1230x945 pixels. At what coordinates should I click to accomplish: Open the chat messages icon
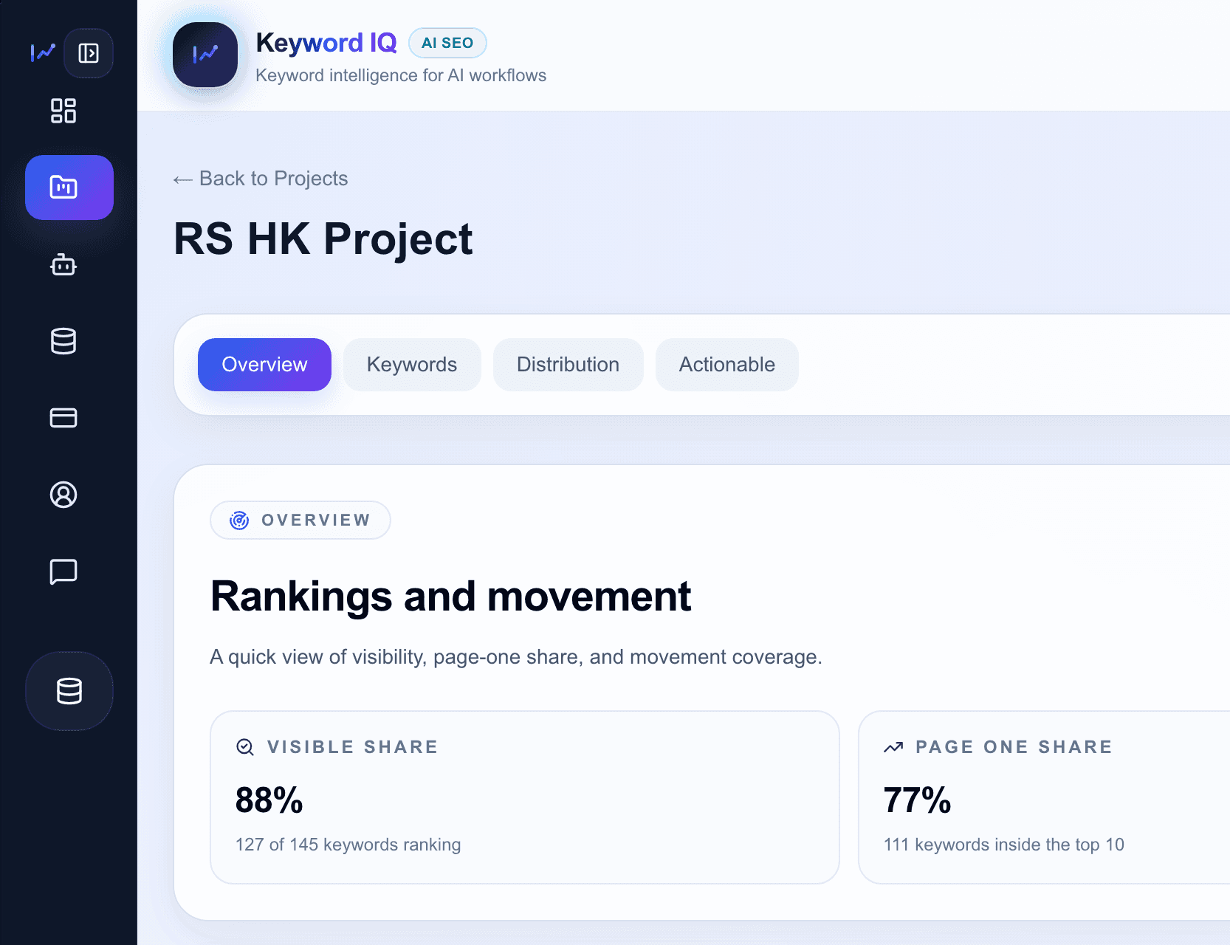point(63,571)
